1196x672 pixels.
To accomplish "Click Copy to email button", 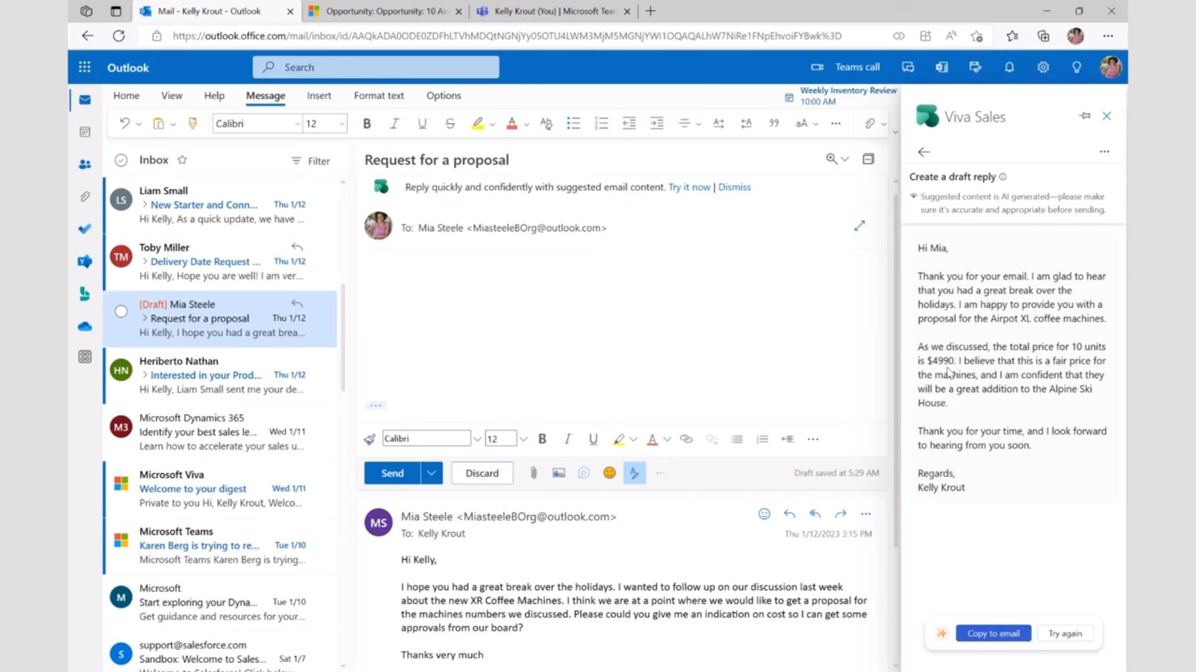I will [993, 633].
